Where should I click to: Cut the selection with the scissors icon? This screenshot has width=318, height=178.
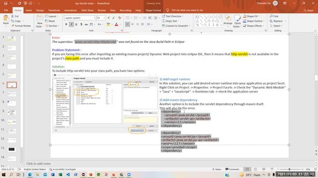click(x=15, y=16)
